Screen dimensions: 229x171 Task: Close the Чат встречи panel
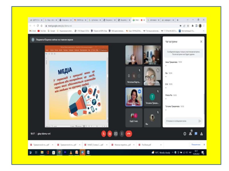coord(201,42)
